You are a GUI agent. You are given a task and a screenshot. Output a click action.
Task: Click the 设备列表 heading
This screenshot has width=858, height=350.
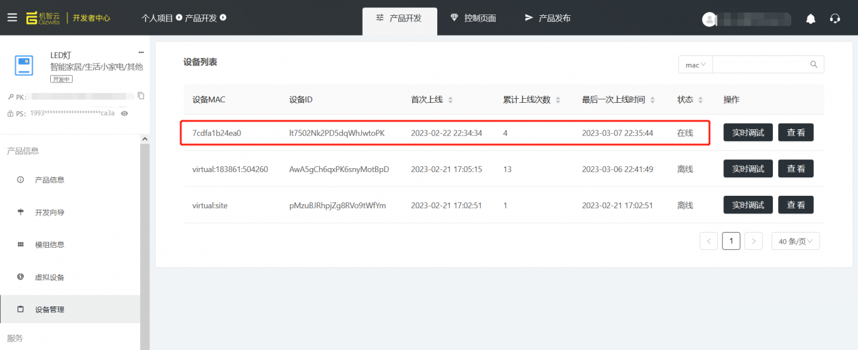tap(200, 62)
